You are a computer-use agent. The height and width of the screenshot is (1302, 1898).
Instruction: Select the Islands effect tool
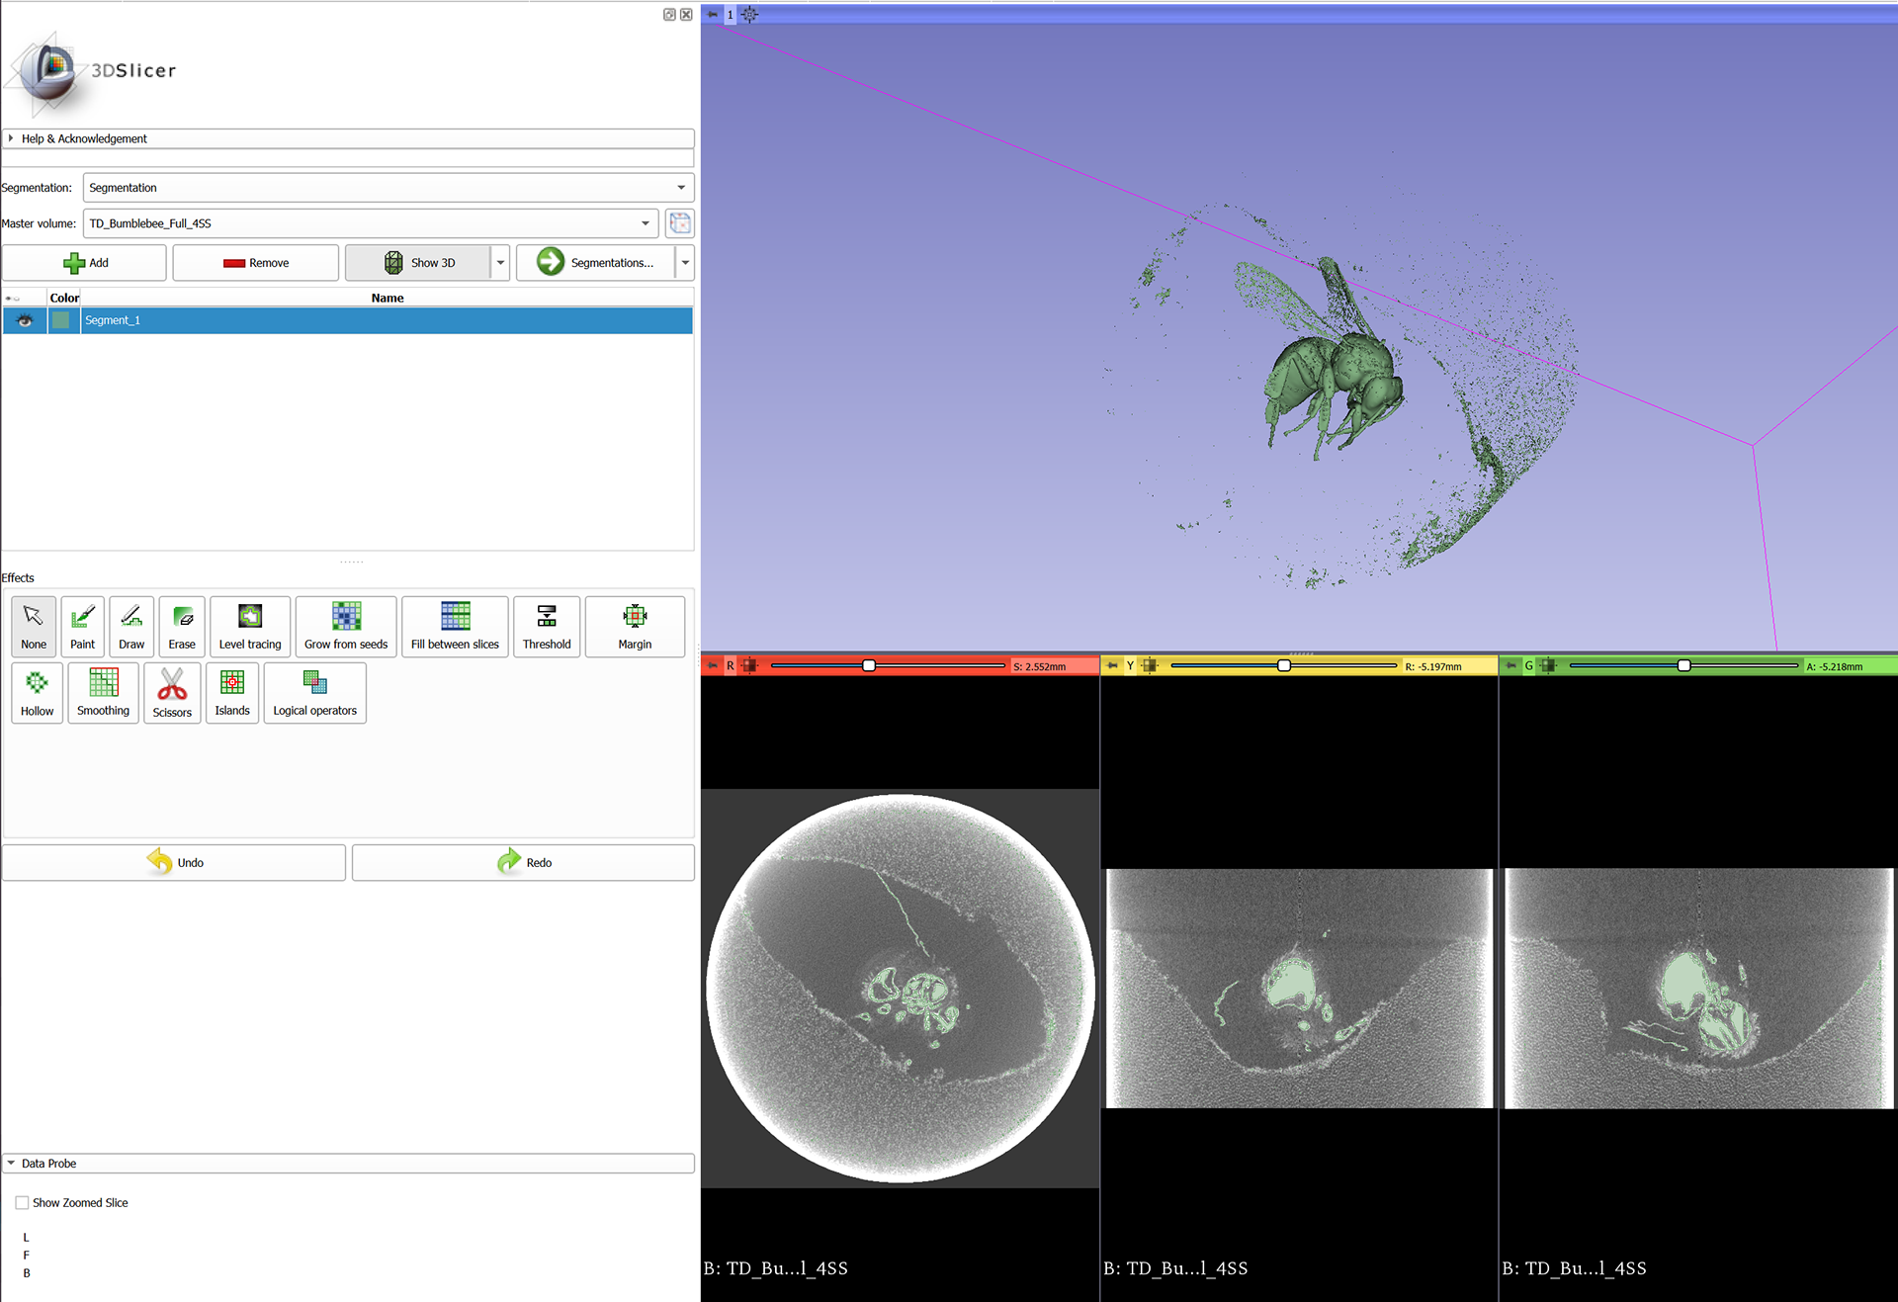(x=232, y=692)
